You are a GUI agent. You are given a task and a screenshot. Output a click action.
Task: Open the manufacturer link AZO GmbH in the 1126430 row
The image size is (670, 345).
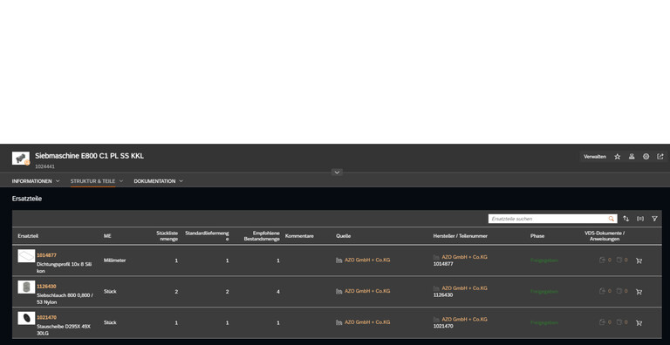464,288
